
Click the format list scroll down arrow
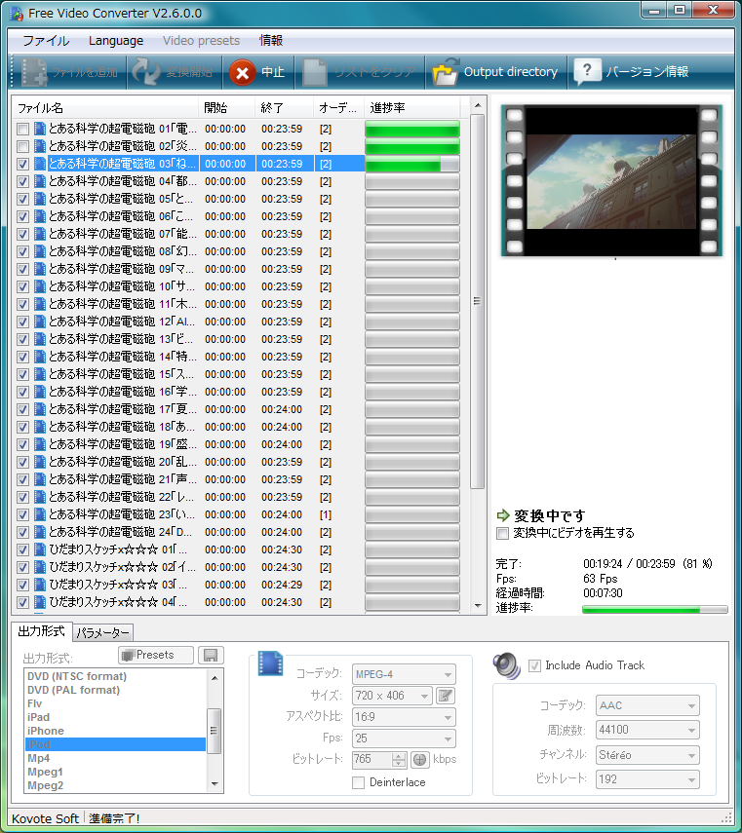click(x=215, y=784)
